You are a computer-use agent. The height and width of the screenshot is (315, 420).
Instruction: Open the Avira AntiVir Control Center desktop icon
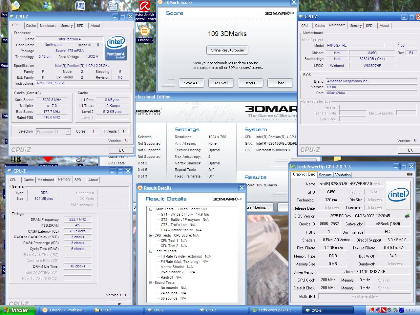pos(145,6)
